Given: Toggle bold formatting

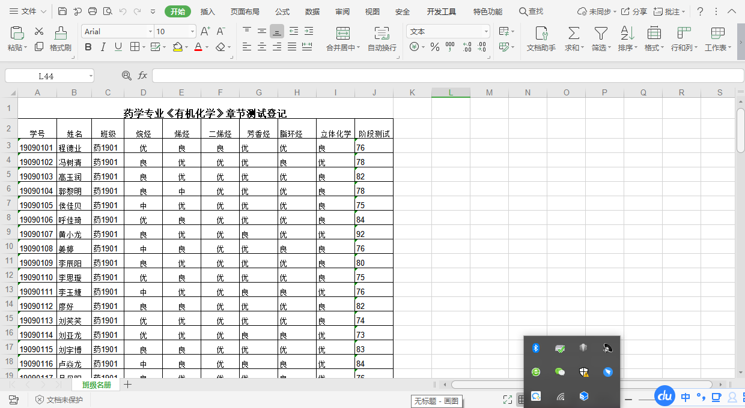Looking at the screenshot, I should 88,47.
